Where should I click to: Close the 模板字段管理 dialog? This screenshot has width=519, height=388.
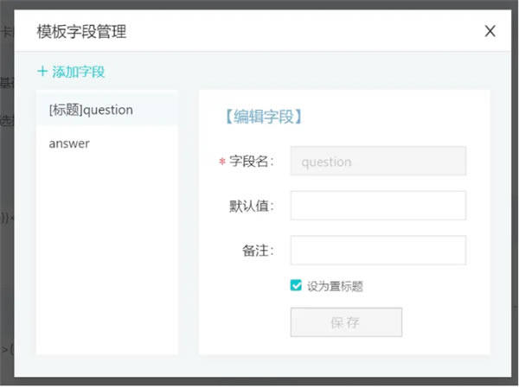click(490, 31)
